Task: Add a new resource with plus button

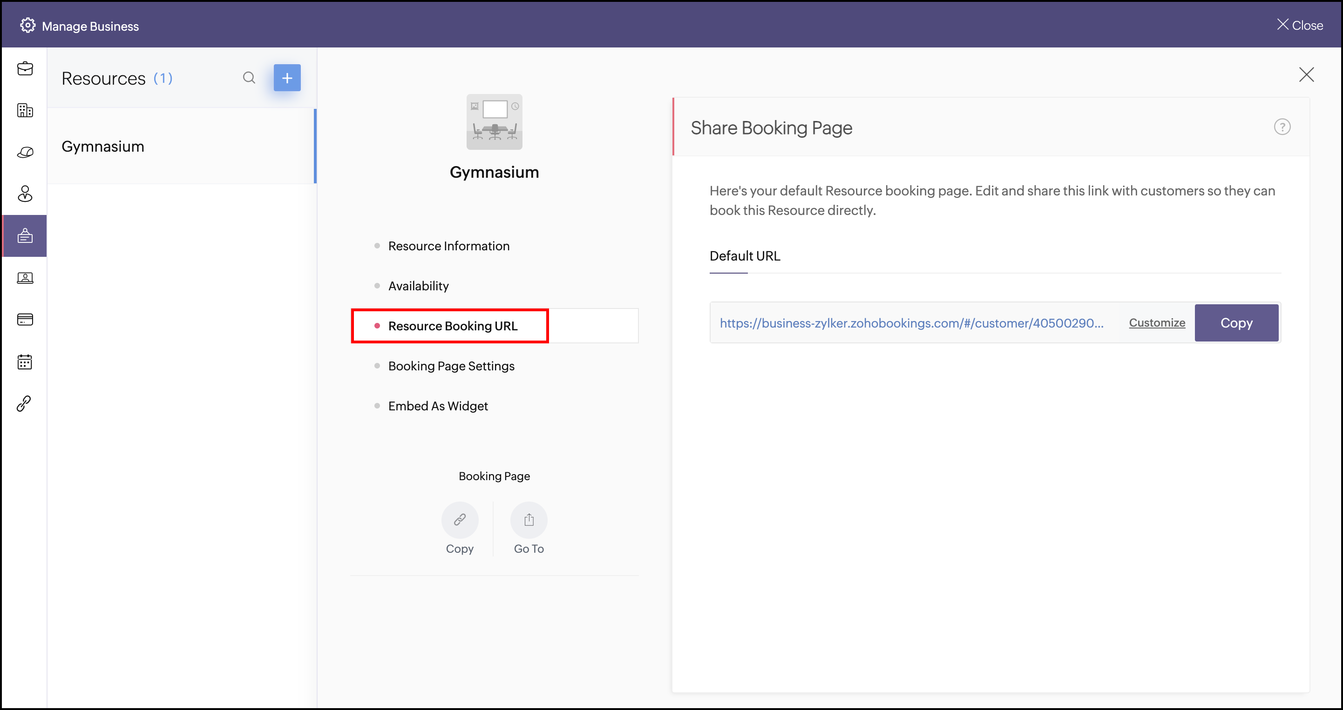Action: point(287,78)
